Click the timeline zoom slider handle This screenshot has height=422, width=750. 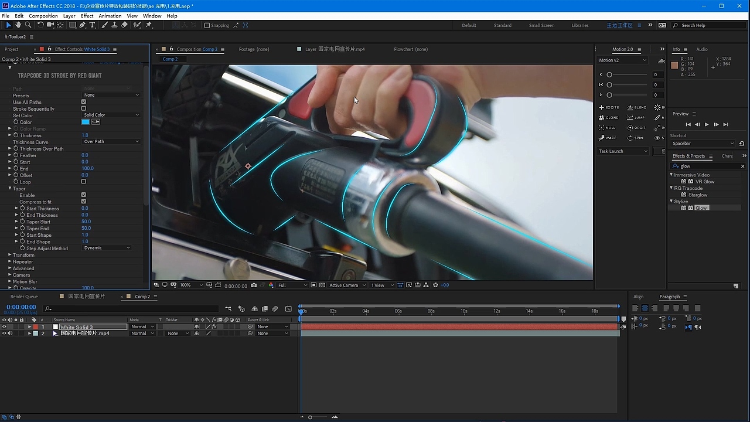[x=310, y=417]
